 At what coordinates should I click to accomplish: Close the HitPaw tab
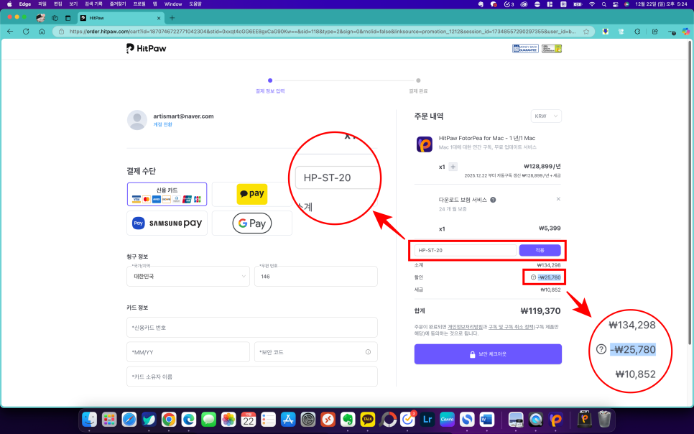pyautogui.click(x=159, y=18)
